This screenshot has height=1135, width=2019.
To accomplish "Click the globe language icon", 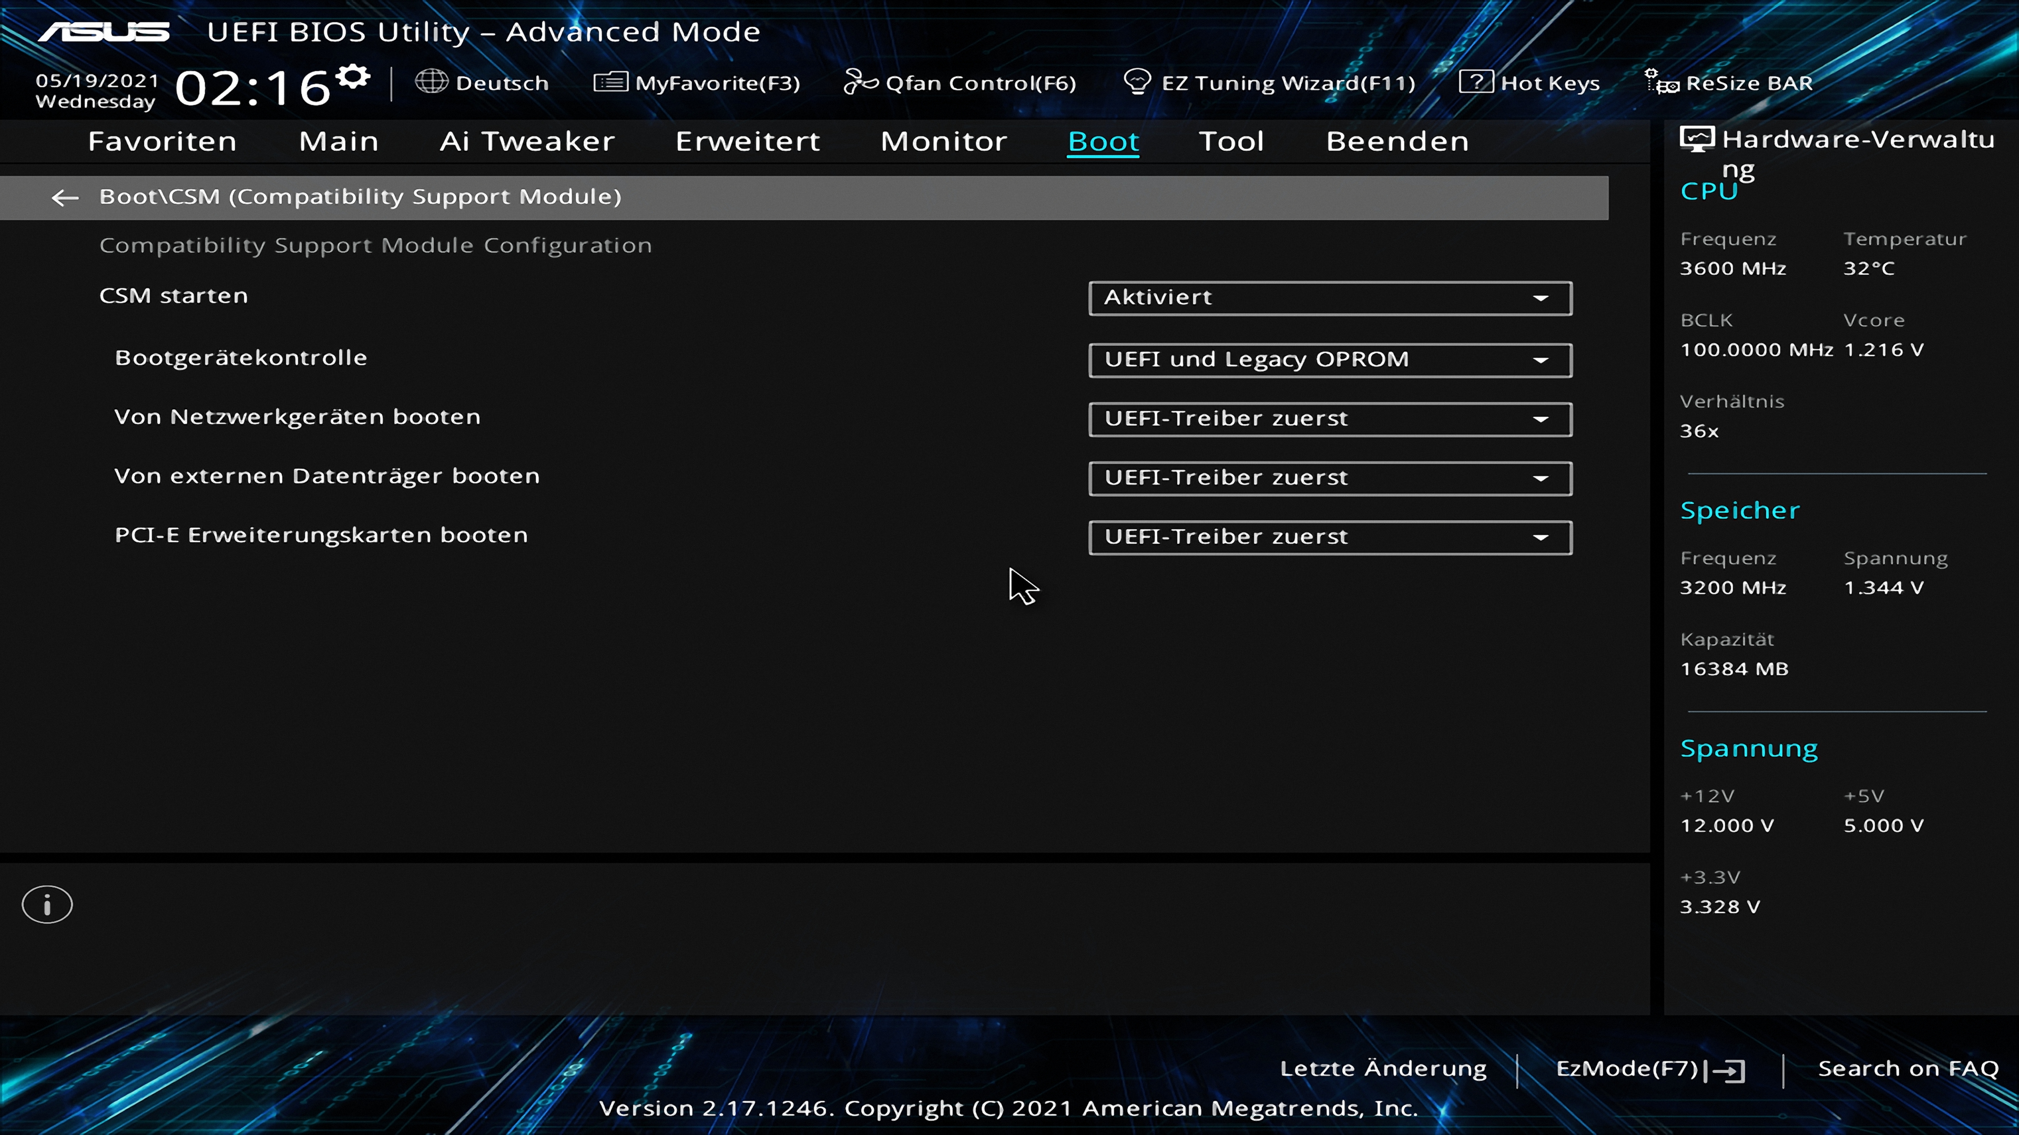I will (431, 81).
